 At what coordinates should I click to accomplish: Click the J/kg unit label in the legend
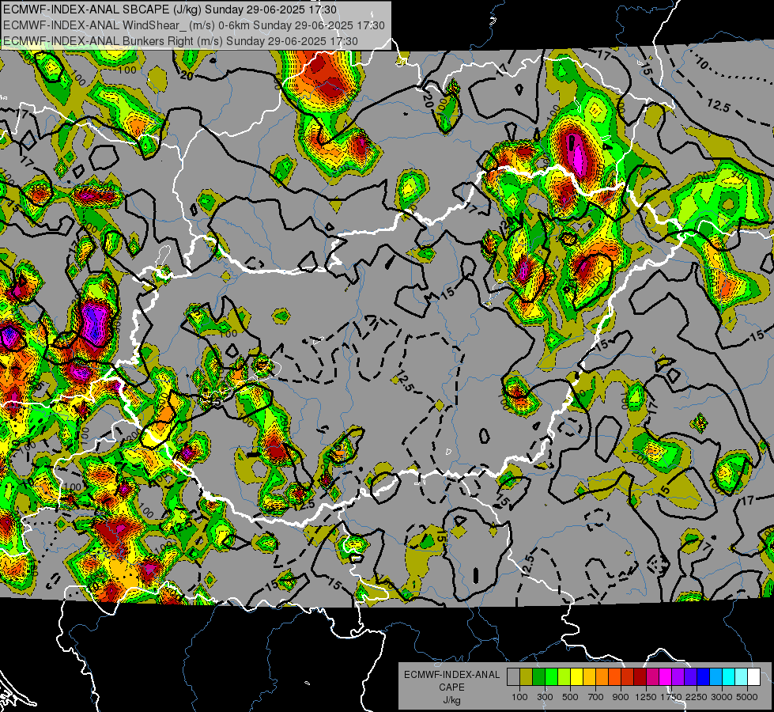coord(451,700)
